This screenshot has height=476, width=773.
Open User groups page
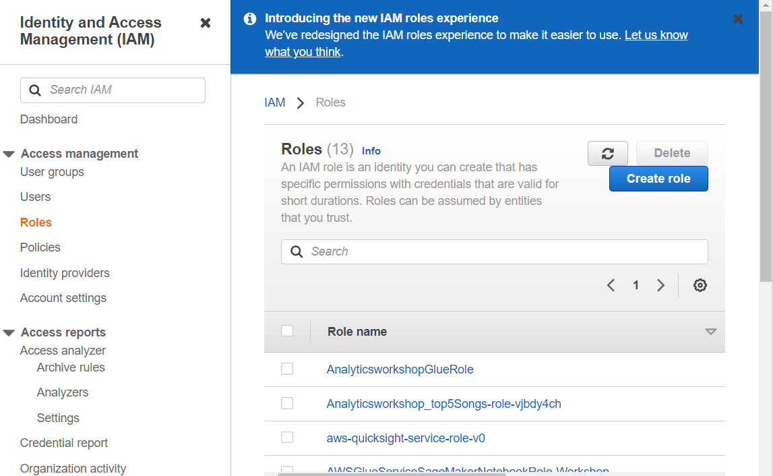(52, 172)
